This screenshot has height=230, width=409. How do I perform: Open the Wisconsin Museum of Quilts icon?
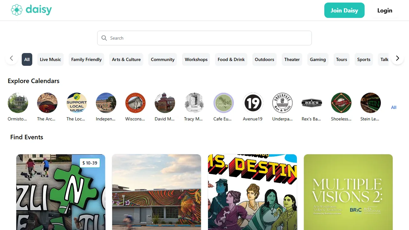point(135,103)
